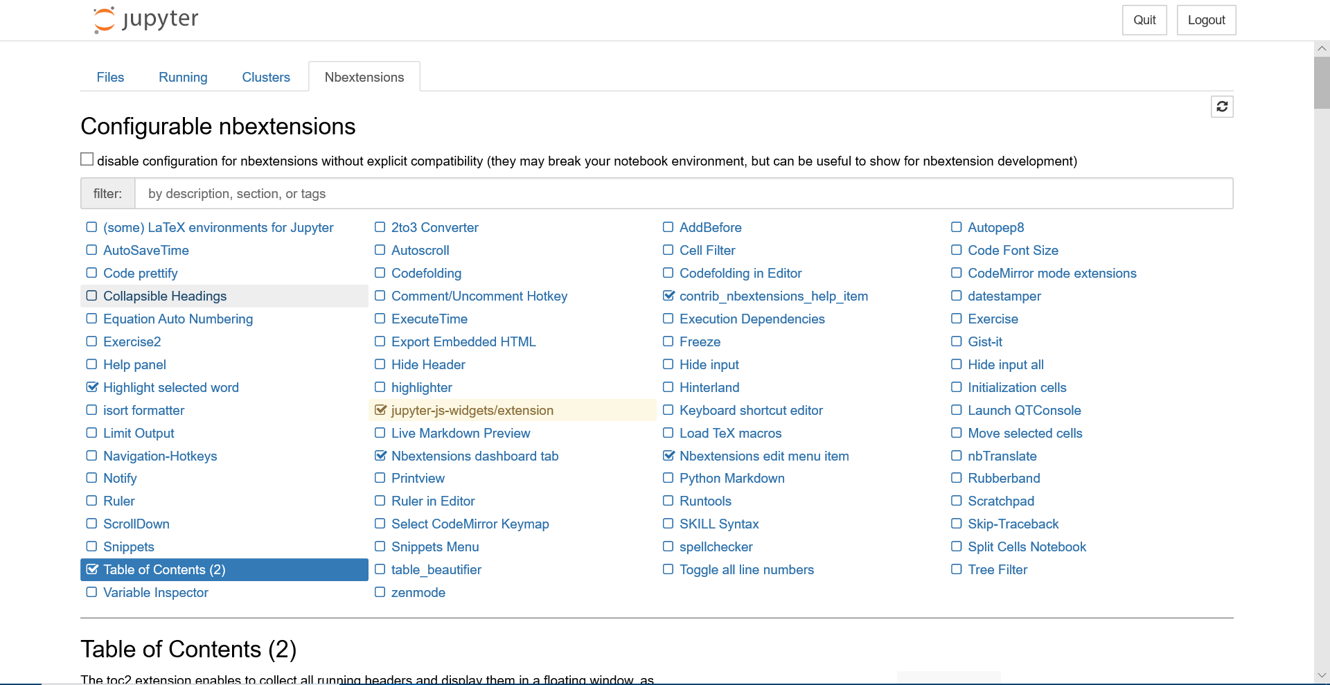Viewport: 1330px width, 685px height.
Task: Disable the Table of Contents extension
Action: [x=92, y=569]
